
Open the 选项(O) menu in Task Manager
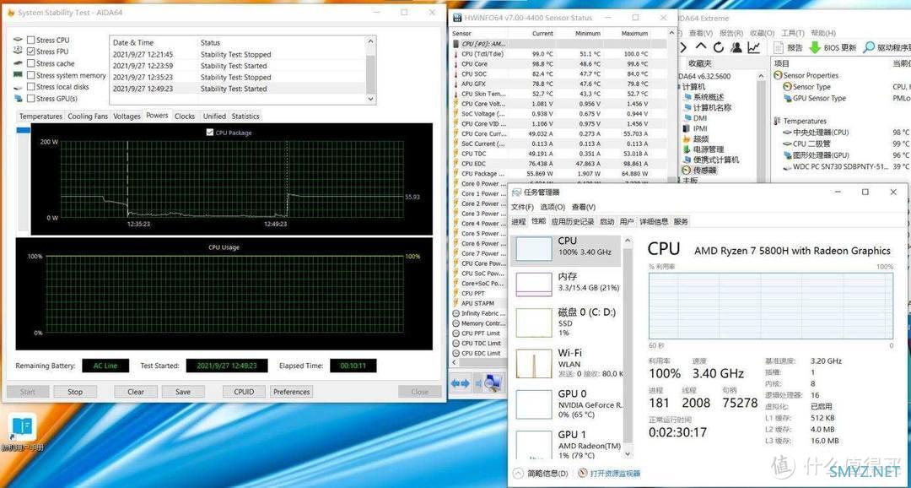point(552,207)
